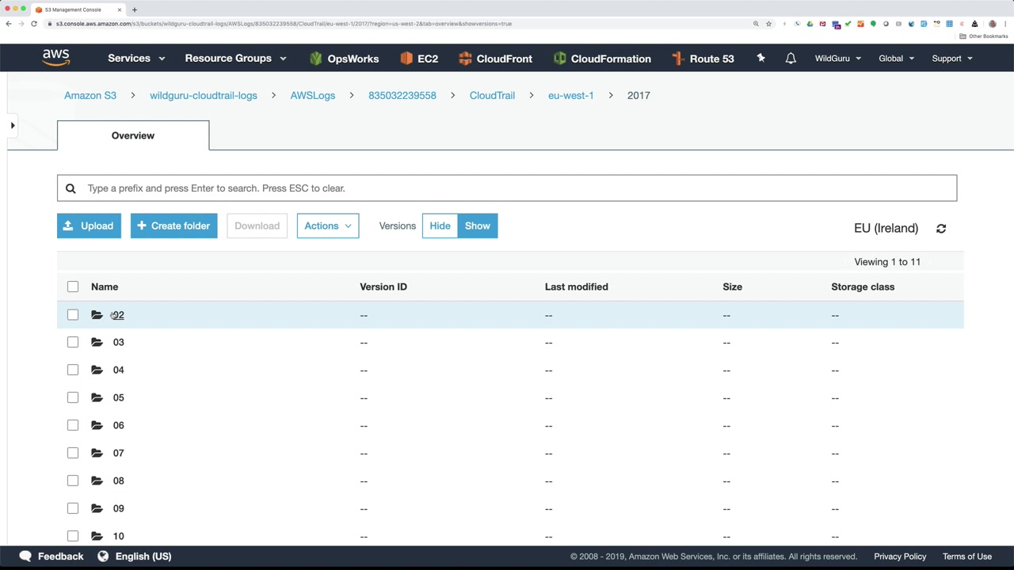Click the Upload button
1014x570 pixels.
click(x=89, y=226)
